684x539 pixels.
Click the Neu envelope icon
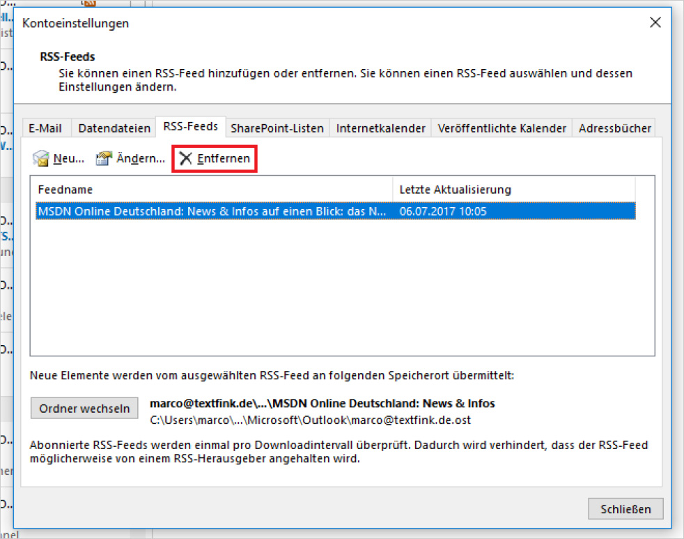click(x=40, y=158)
